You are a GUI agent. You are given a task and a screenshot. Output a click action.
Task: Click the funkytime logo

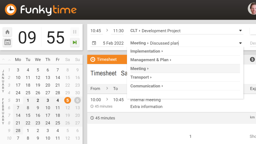(x=41, y=10)
